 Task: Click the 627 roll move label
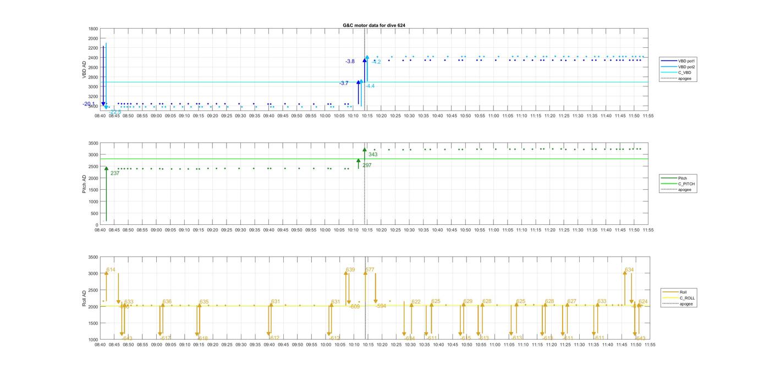click(572, 301)
